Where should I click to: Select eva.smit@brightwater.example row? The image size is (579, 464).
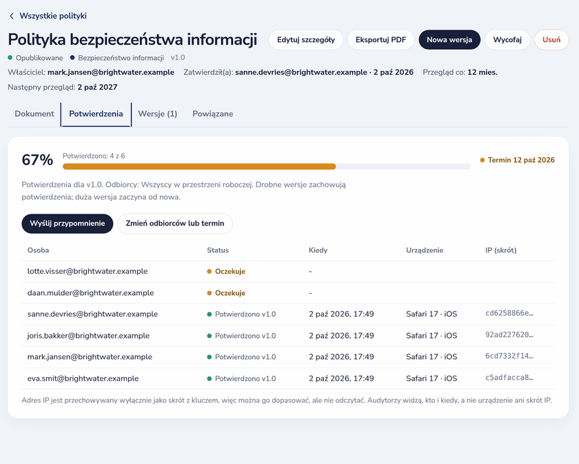click(x=288, y=379)
